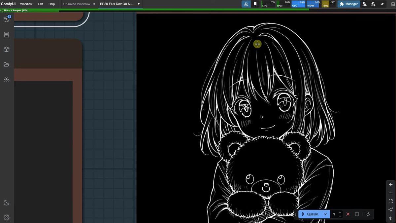Toggle dark theme with the moon icon
Viewport: 396px width, 223px height.
7,203
